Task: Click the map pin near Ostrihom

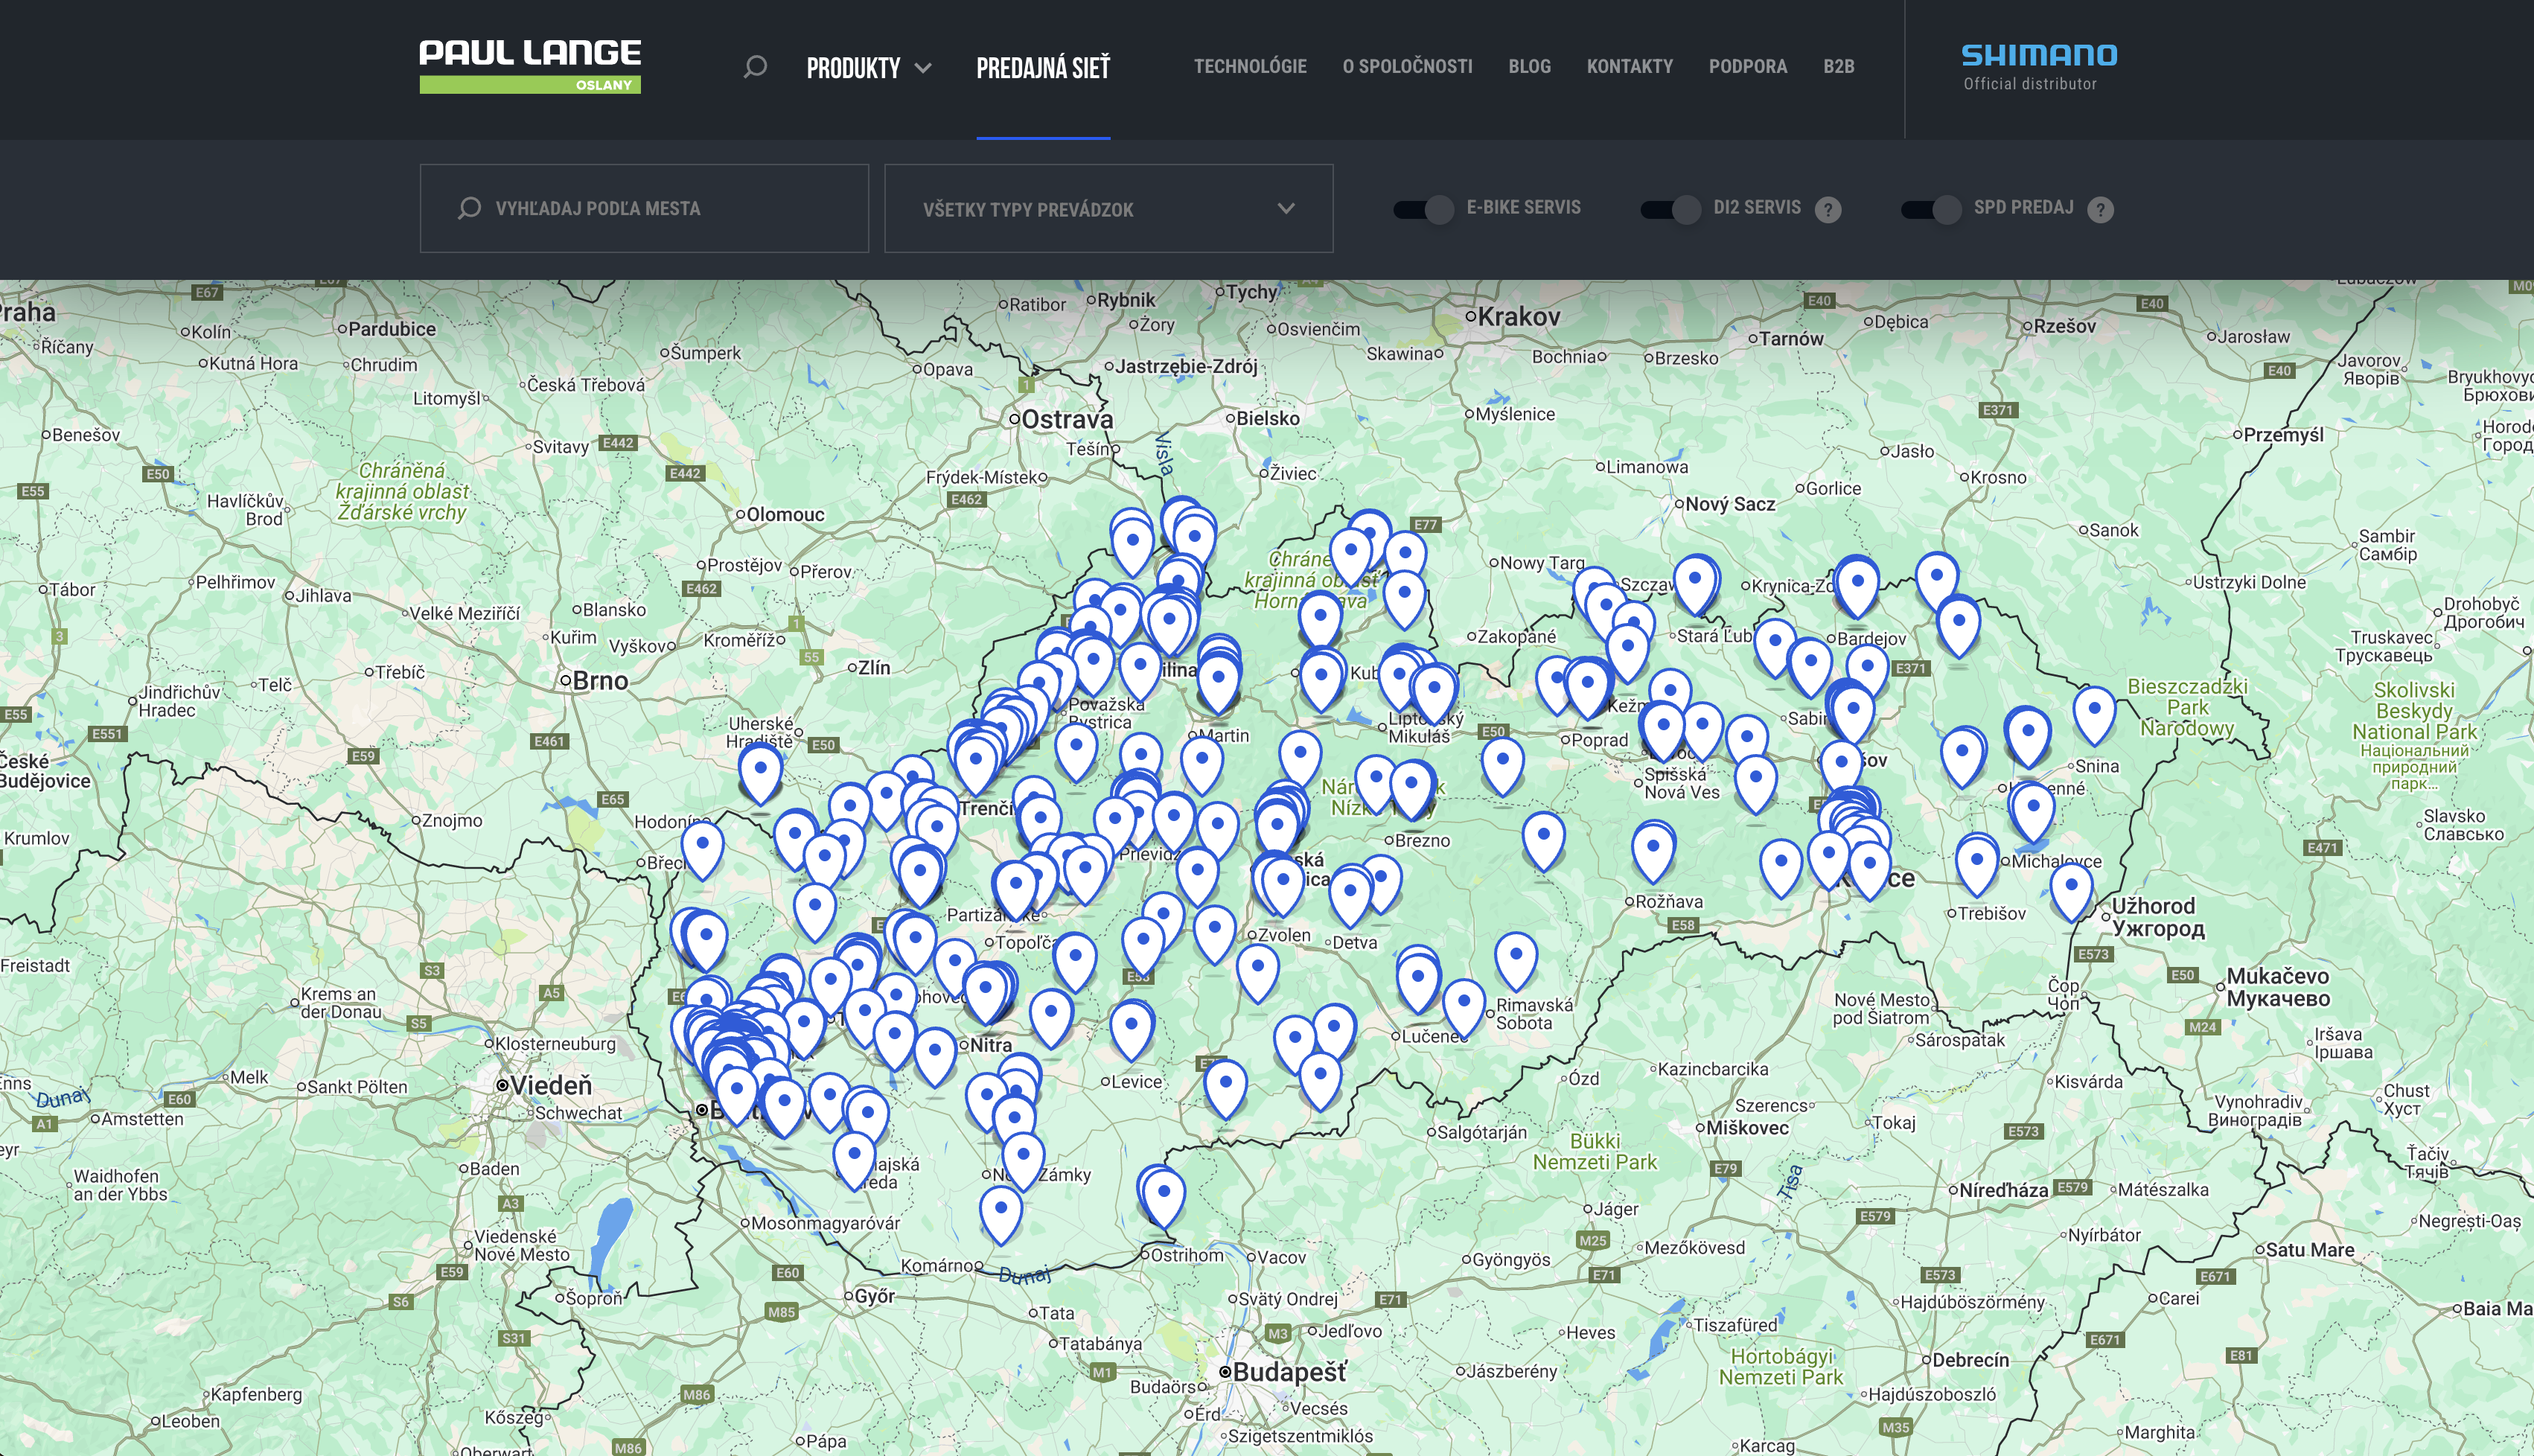Action: pyautogui.click(x=1164, y=1195)
